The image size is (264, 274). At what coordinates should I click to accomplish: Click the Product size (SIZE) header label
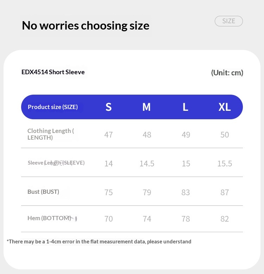tap(53, 107)
